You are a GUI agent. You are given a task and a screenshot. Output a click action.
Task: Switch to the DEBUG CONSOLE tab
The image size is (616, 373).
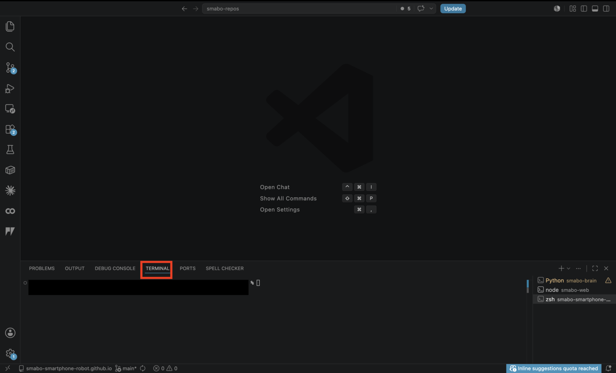click(x=115, y=268)
